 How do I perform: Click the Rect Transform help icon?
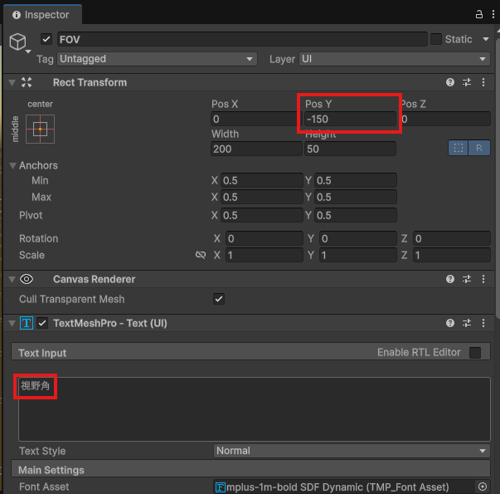point(450,82)
